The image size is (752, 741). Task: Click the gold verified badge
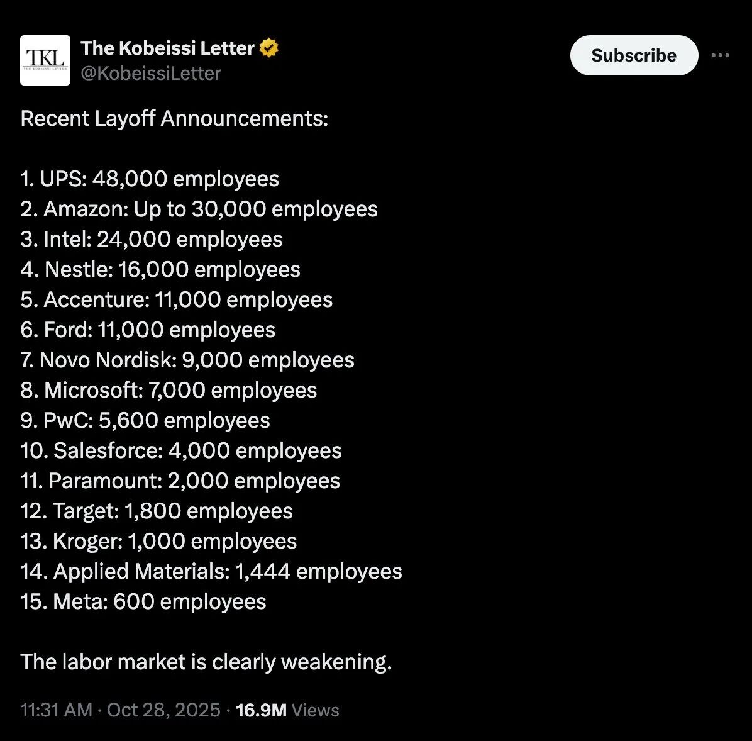pyautogui.click(x=269, y=48)
